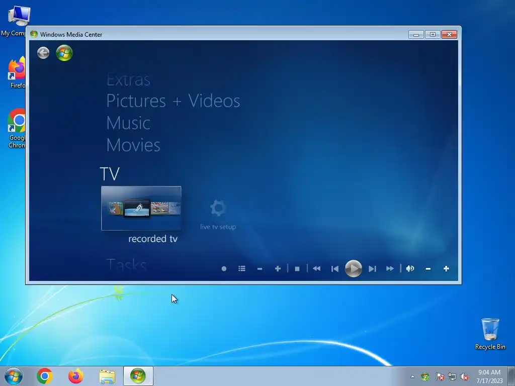Click the round Play button
The width and height of the screenshot is (515, 386).
click(354, 269)
